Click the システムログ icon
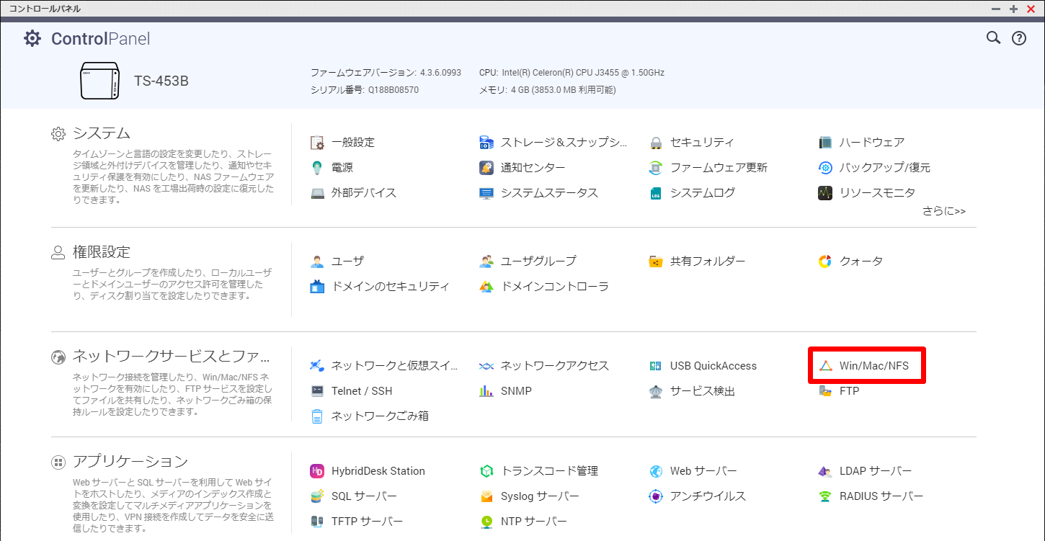Screen dimensions: 1045x541 click(x=656, y=193)
